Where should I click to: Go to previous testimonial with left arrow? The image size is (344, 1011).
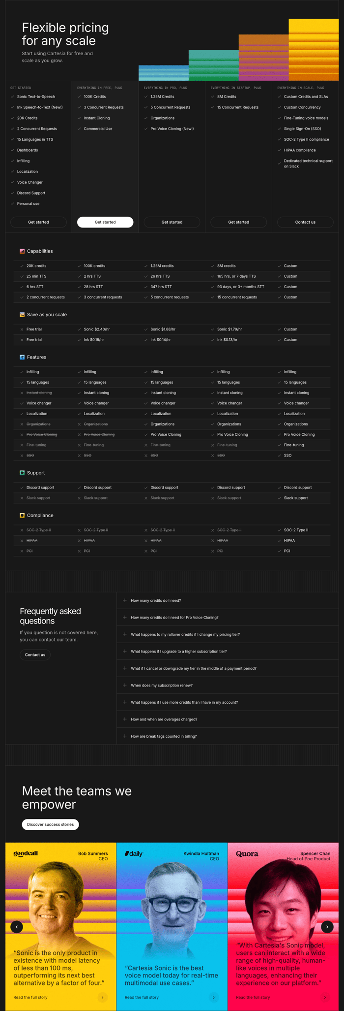tap(17, 927)
